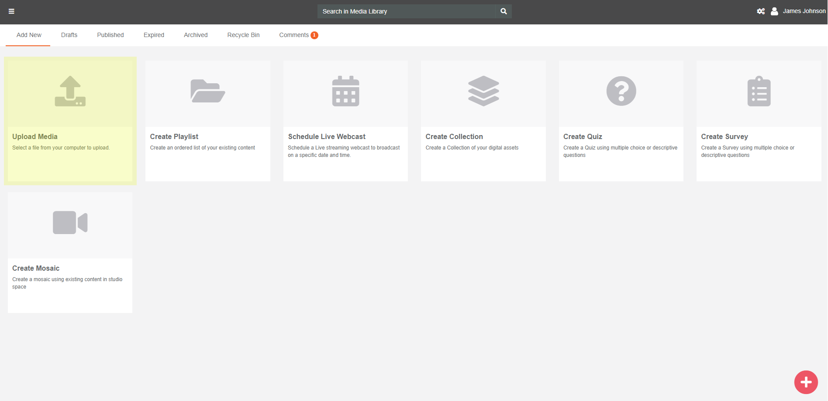This screenshot has width=828, height=401.
Task: Click the Create Collection layers icon
Action: (483, 91)
